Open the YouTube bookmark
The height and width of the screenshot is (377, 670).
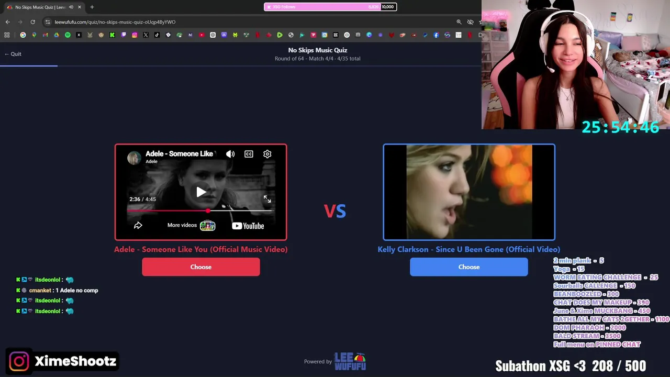(202, 35)
